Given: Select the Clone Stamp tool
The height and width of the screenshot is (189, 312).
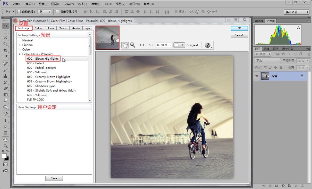Looking at the screenshot, I should point(5,76).
